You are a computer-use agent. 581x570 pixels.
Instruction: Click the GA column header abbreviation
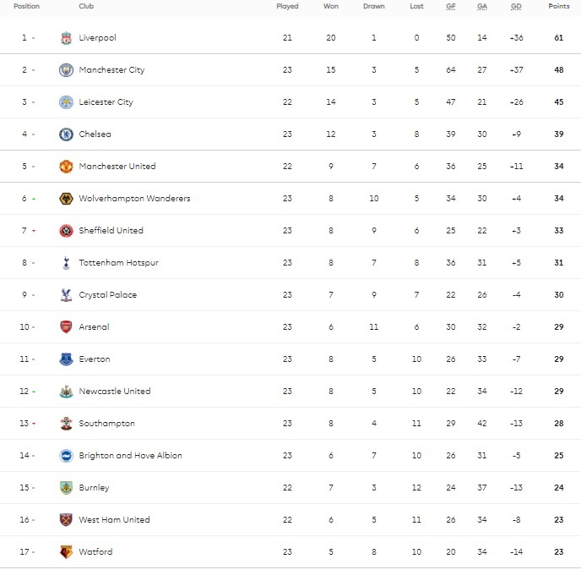(x=481, y=6)
